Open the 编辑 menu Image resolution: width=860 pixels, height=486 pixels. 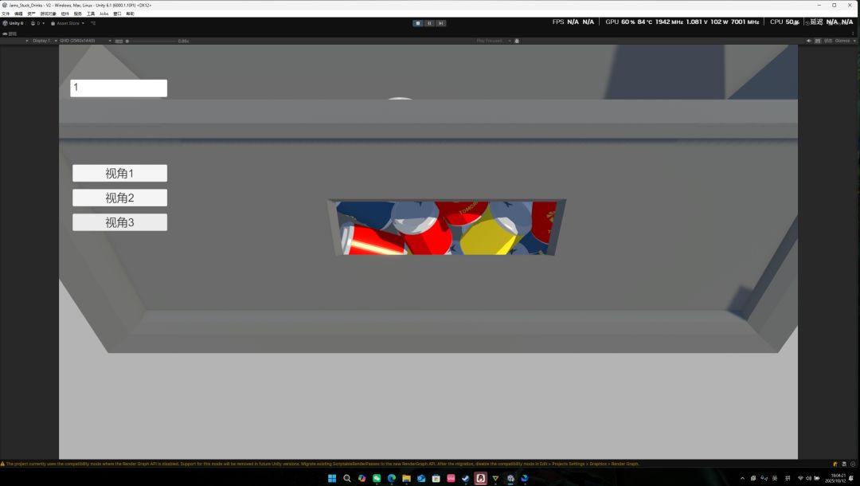[18, 14]
